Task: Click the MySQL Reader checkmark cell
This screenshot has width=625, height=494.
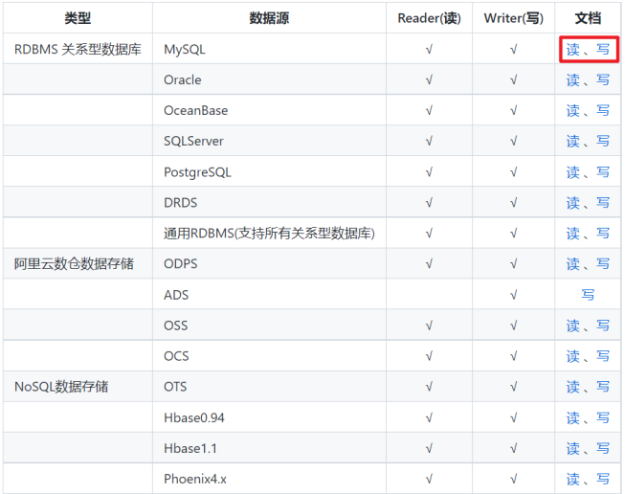Action: (x=430, y=50)
